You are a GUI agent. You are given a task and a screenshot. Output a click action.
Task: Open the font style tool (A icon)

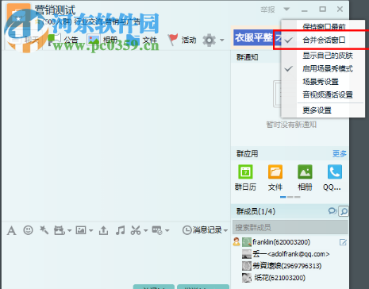(x=11, y=230)
